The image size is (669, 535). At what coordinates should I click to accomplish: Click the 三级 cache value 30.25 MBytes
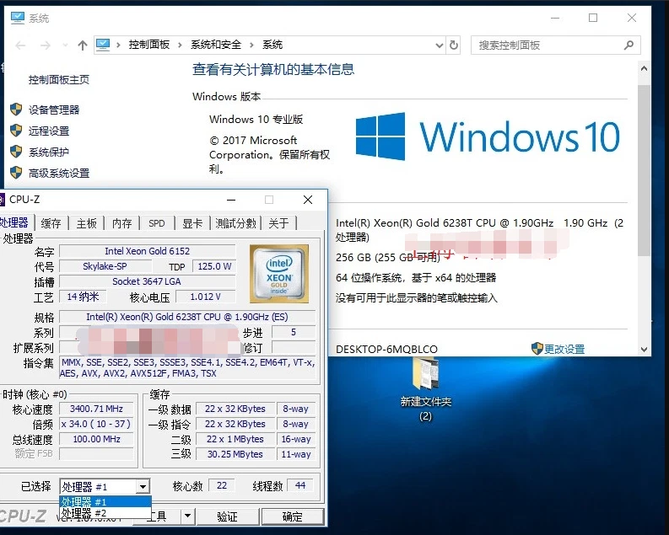coord(235,454)
